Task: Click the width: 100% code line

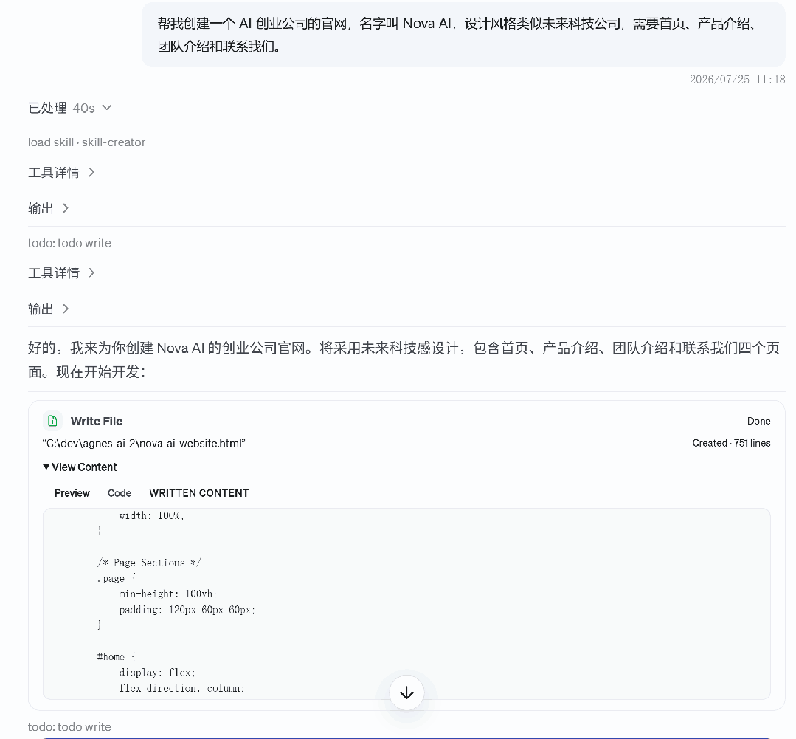Action: coord(151,515)
